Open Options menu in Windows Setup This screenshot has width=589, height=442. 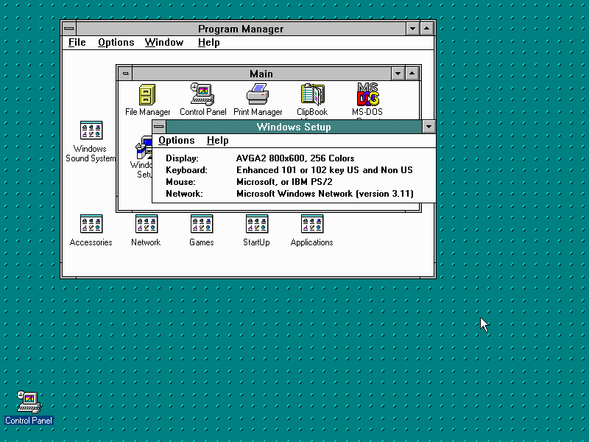[177, 141]
